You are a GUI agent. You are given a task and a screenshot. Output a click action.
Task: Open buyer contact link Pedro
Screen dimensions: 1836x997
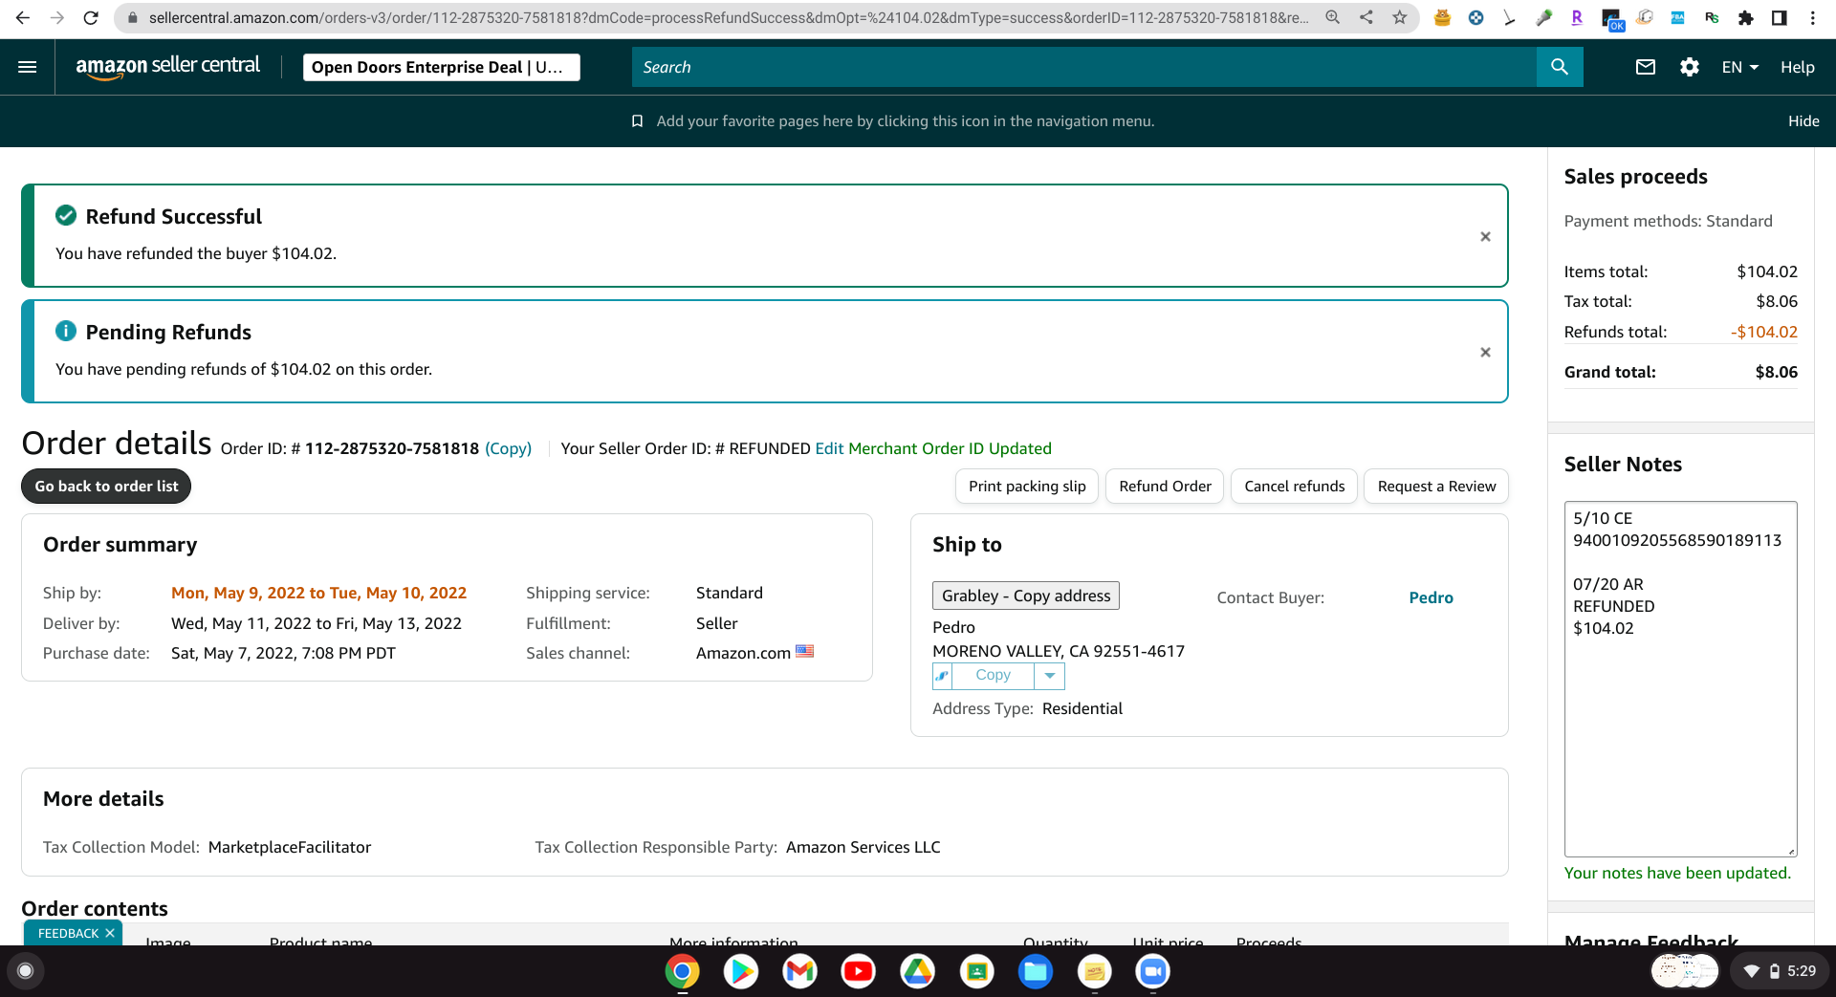point(1431,597)
